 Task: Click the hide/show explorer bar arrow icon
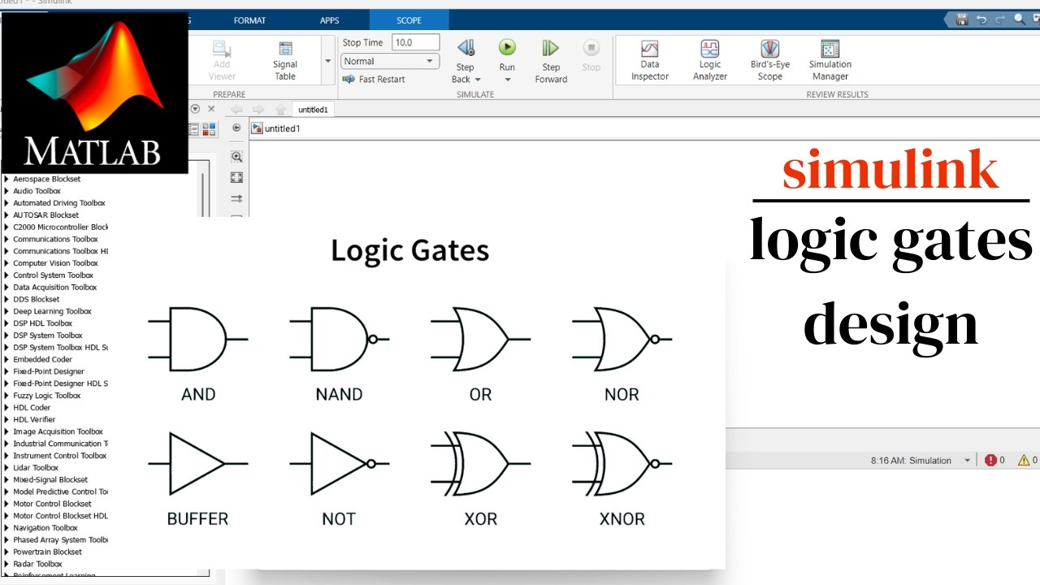tap(236, 128)
